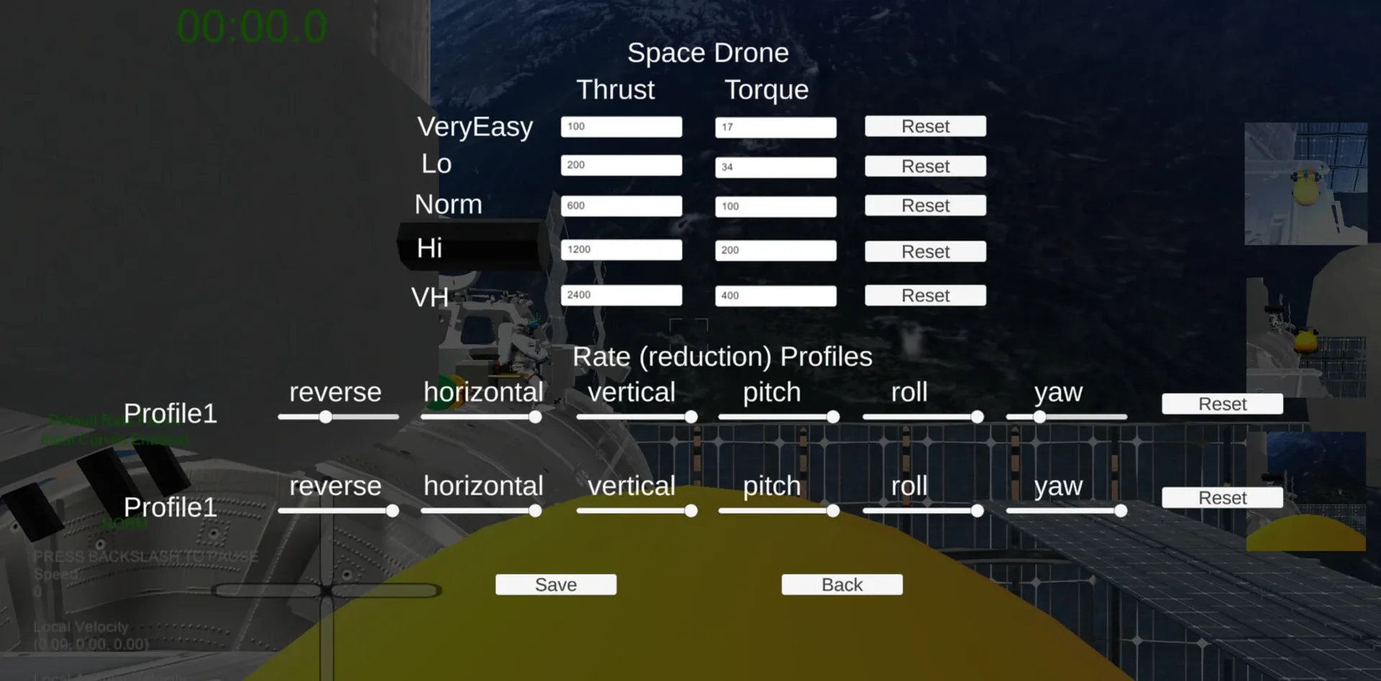Click the VeryEasy Thrust input field
Image resolution: width=1381 pixels, height=681 pixels.
[621, 127]
